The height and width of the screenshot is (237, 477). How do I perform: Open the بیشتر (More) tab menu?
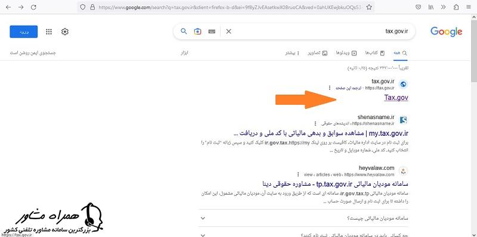(x=292, y=53)
